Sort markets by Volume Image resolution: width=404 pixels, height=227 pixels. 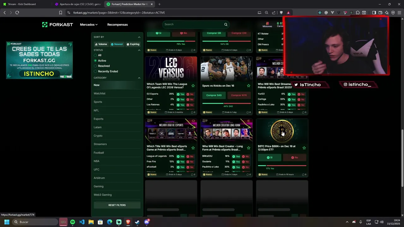101,44
